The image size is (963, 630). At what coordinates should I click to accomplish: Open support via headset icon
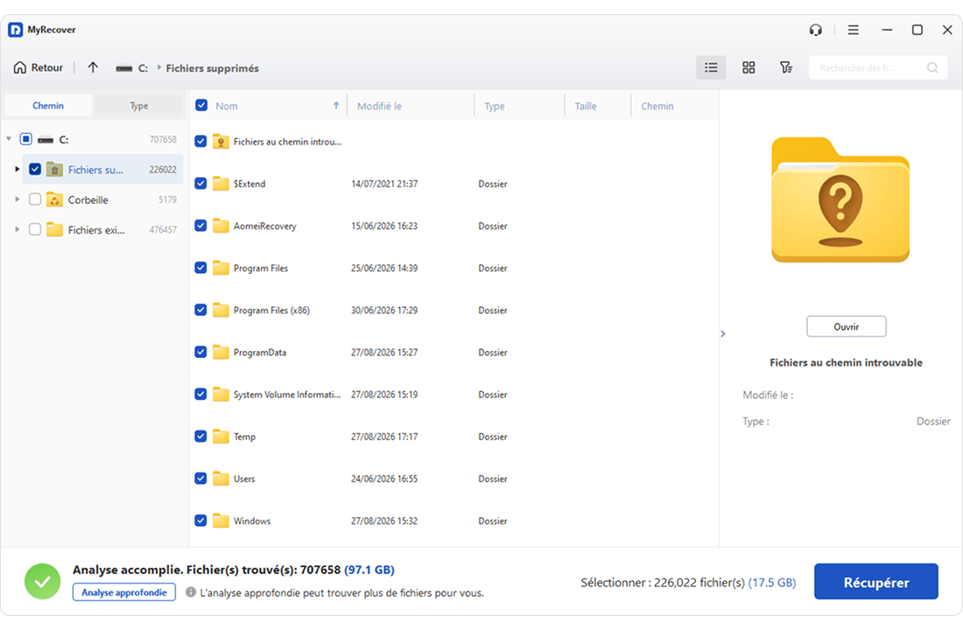[816, 30]
